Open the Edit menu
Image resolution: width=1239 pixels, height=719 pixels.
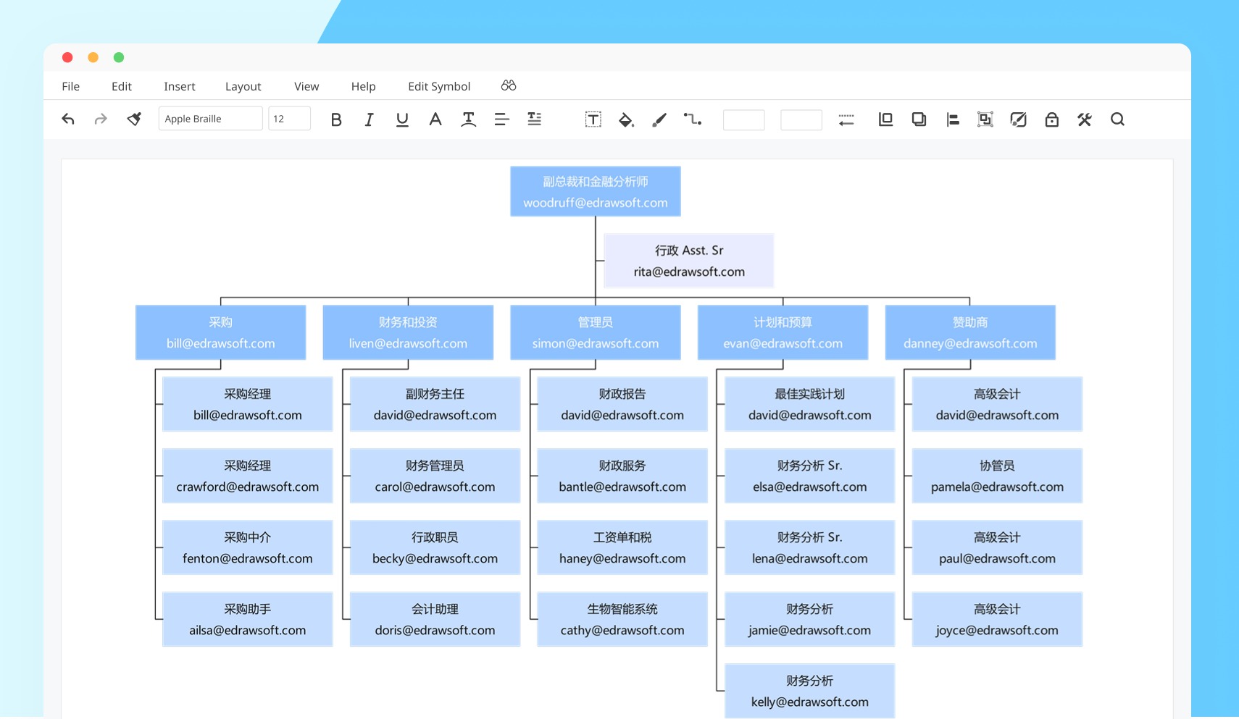tap(122, 86)
